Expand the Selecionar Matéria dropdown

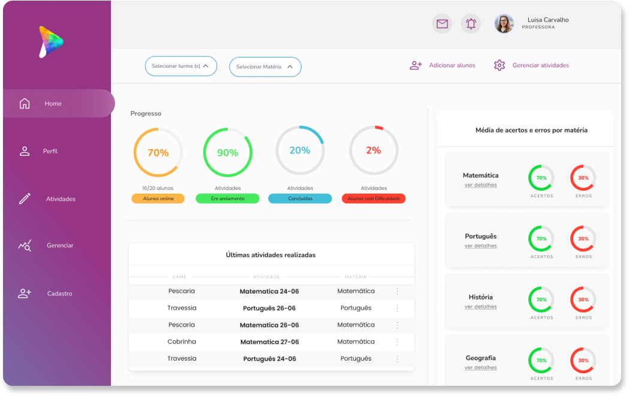tap(265, 66)
